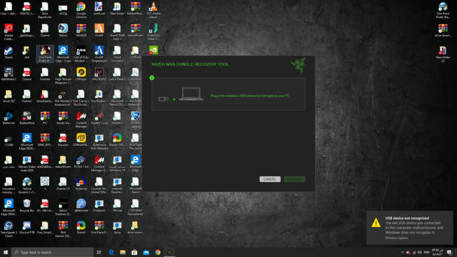This screenshot has height=257, width=457.
Task: Select the Steam desktop shortcut
Action: coord(9,52)
